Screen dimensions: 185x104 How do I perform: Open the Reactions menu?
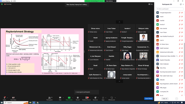point(95,98)
